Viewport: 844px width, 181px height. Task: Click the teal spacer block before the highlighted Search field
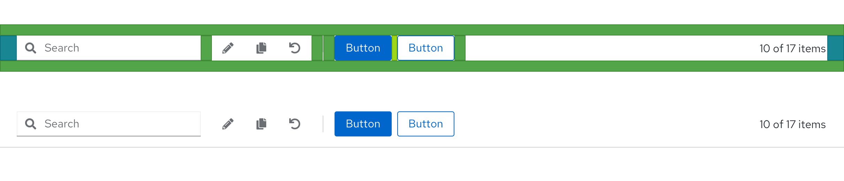(x=8, y=48)
